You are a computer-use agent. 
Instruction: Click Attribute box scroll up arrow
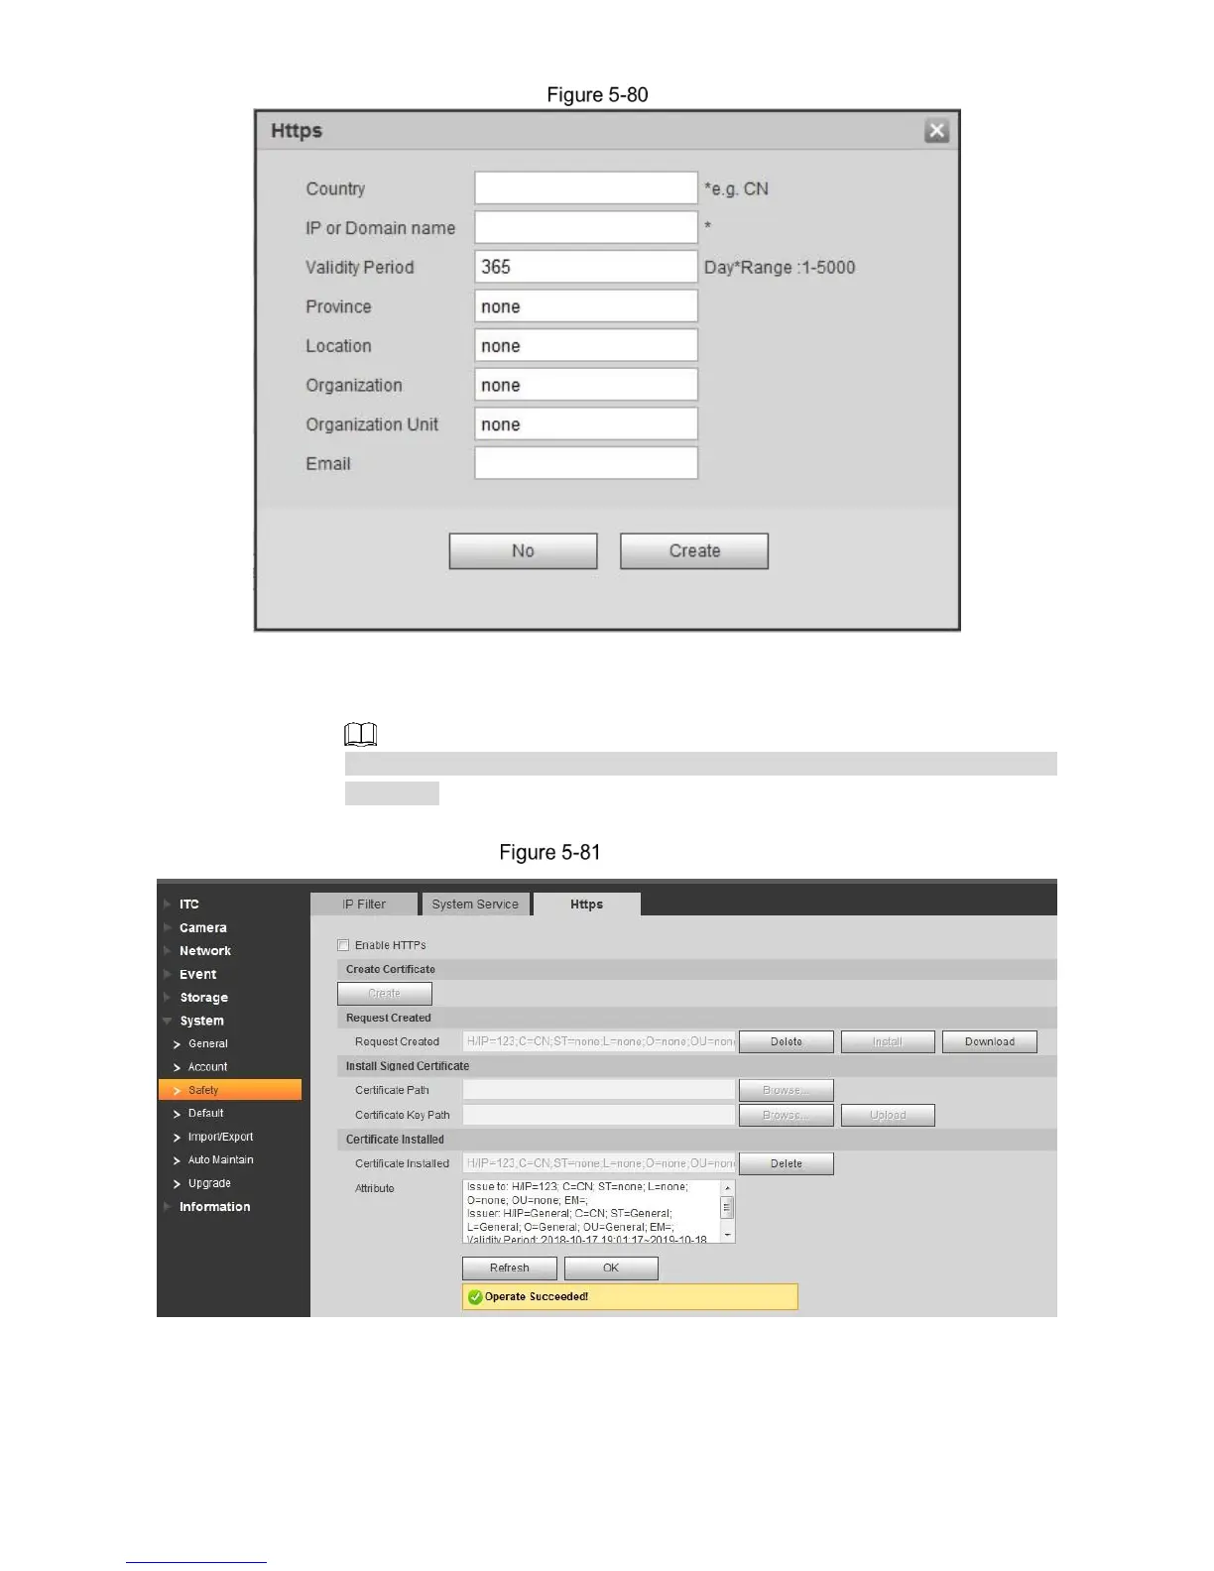pos(728,1187)
